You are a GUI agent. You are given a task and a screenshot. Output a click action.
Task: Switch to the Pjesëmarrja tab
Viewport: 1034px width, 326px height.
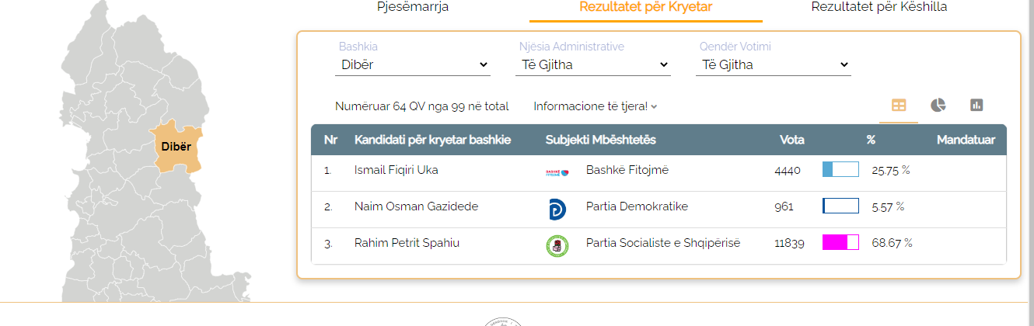click(413, 7)
